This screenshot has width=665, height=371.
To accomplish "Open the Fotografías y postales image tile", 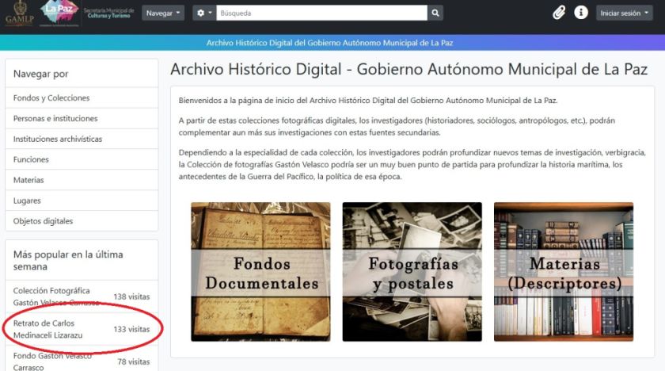I will pyautogui.click(x=412, y=272).
